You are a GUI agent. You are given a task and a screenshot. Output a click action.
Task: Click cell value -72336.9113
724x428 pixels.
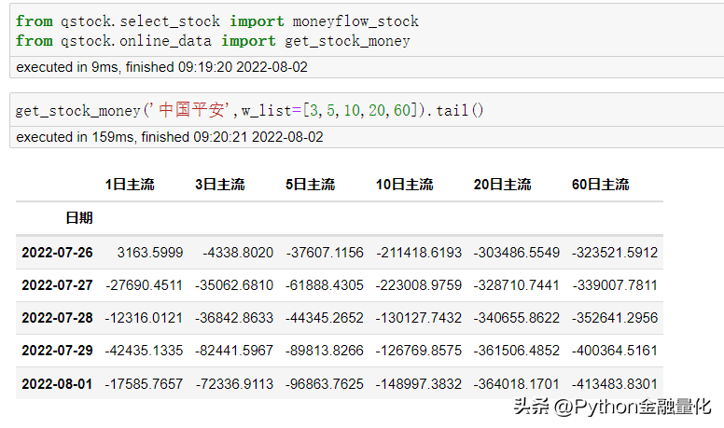tap(234, 384)
